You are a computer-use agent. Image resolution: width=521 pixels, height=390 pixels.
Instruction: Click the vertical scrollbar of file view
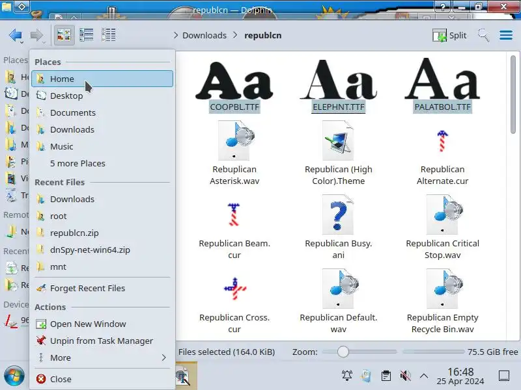click(x=513, y=95)
